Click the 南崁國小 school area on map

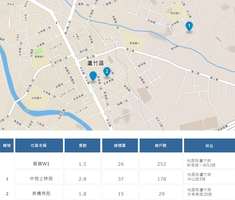[x=175, y=14]
